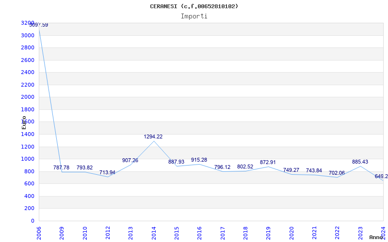Click the 907.26 data label

130,160
